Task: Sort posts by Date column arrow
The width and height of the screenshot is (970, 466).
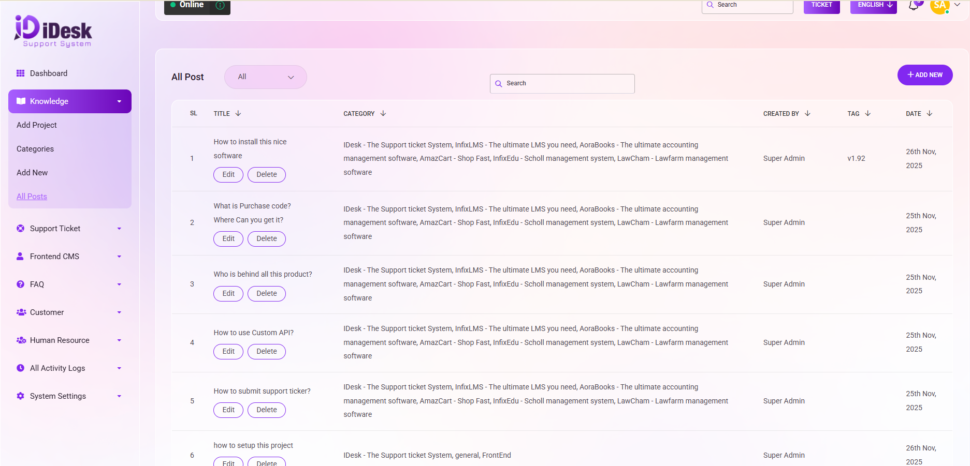Action: click(930, 113)
